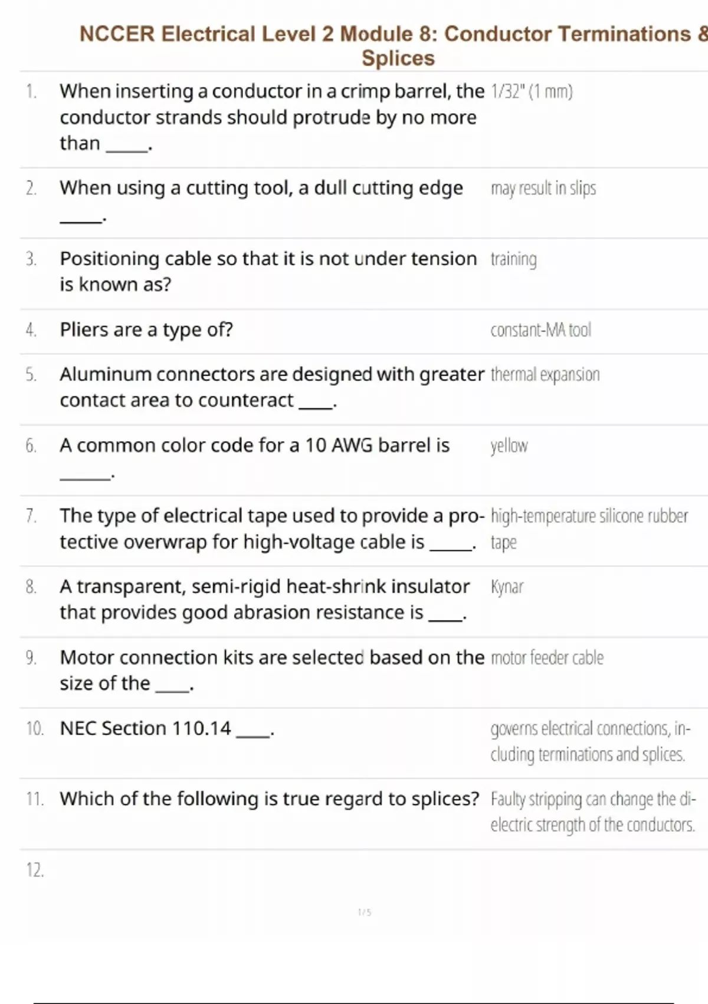Select the answer 'may result in slips'
The height and width of the screenshot is (1004, 708).
click(543, 188)
